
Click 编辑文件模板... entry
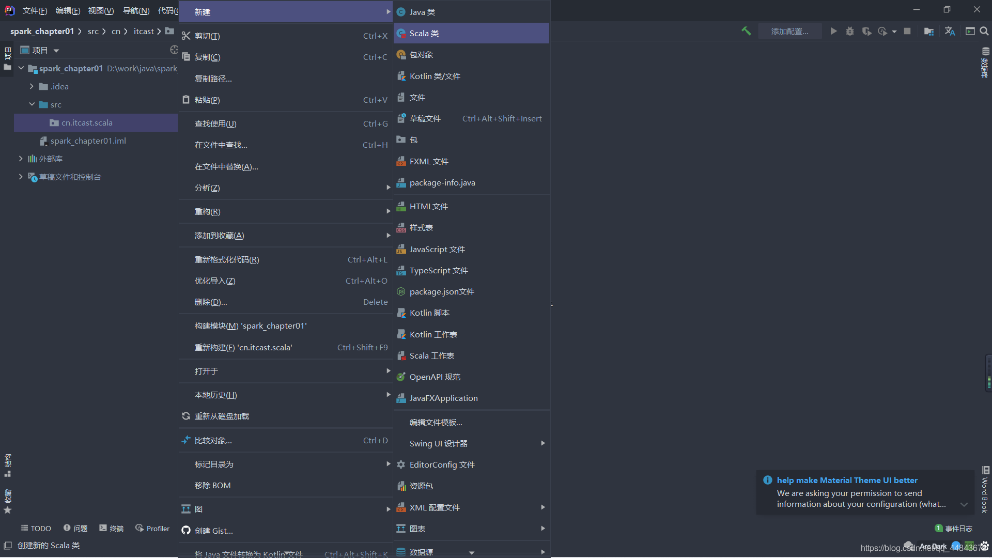coord(471,422)
